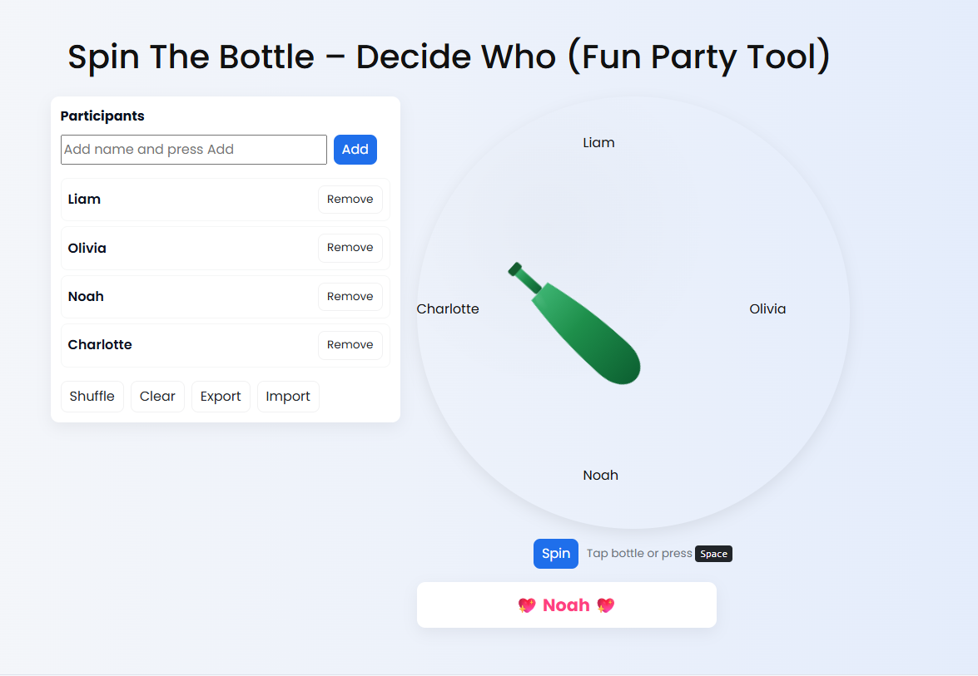The image size is (978, 676).
Task: Click the Space key hint badge
Action: pos(713,554)
